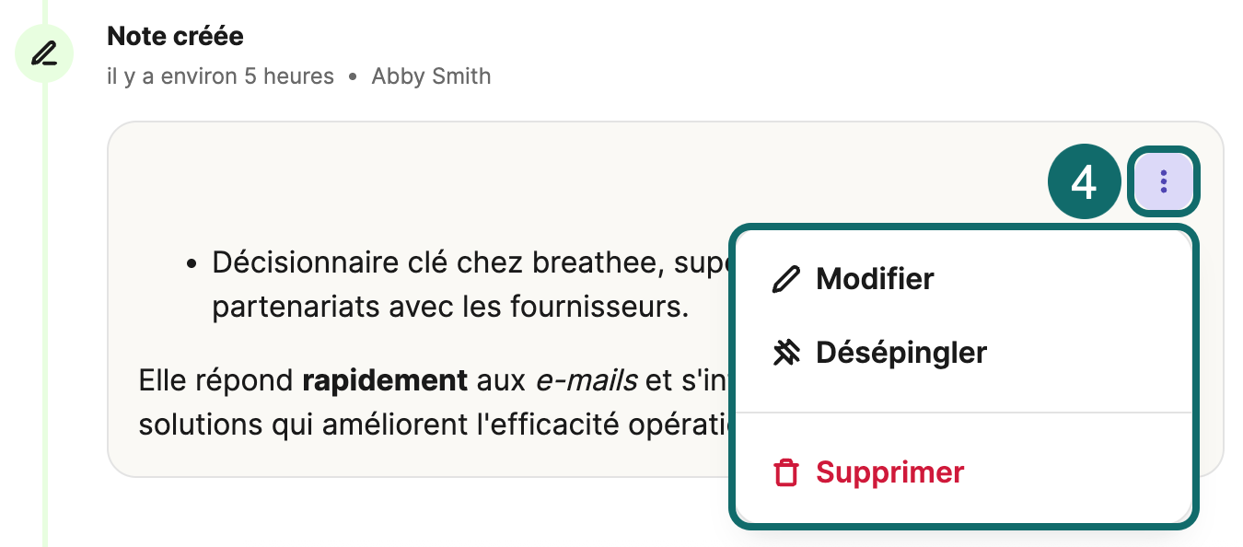This screenshot has height=547, width=1243.
Task: Click the green note-created pen icon
Action: (x=43, y=53)
